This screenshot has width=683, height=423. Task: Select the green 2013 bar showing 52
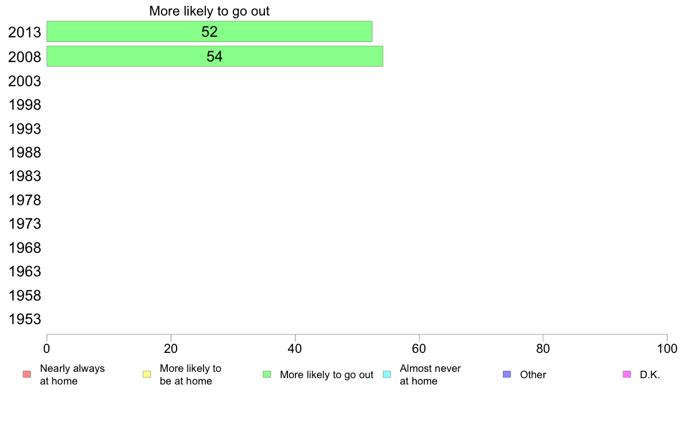(209, 32)
